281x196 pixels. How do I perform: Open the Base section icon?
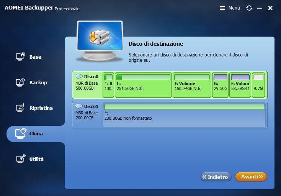(20, 56)
